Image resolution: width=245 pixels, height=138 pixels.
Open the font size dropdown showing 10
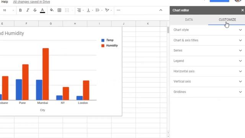coord(8,10)
